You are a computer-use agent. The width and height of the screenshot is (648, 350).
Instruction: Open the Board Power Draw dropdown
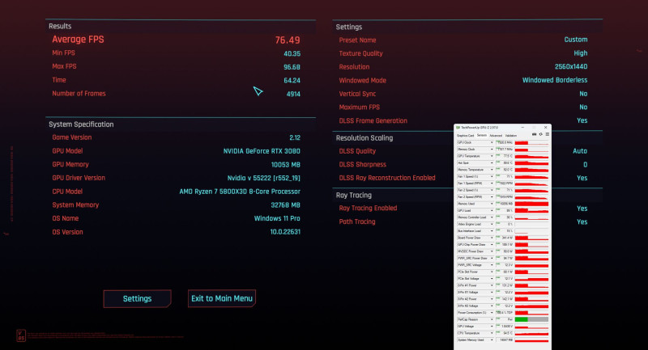492,238
